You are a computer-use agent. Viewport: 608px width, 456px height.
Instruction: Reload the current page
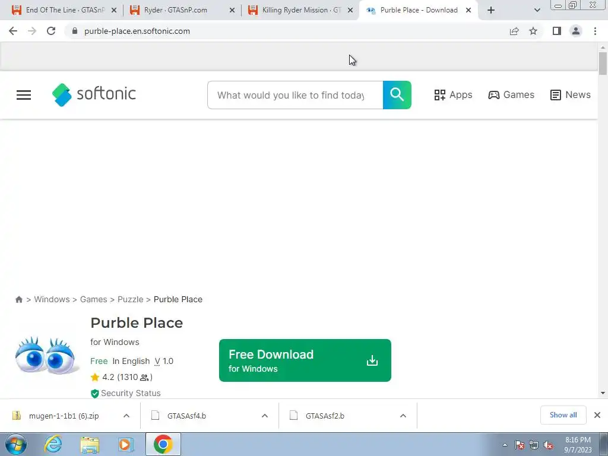tap(51, 31)
